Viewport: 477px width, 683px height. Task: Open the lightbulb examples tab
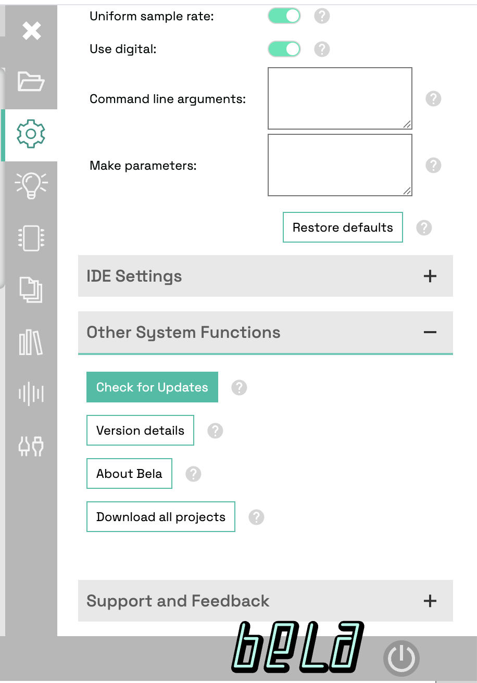point(31,186)
